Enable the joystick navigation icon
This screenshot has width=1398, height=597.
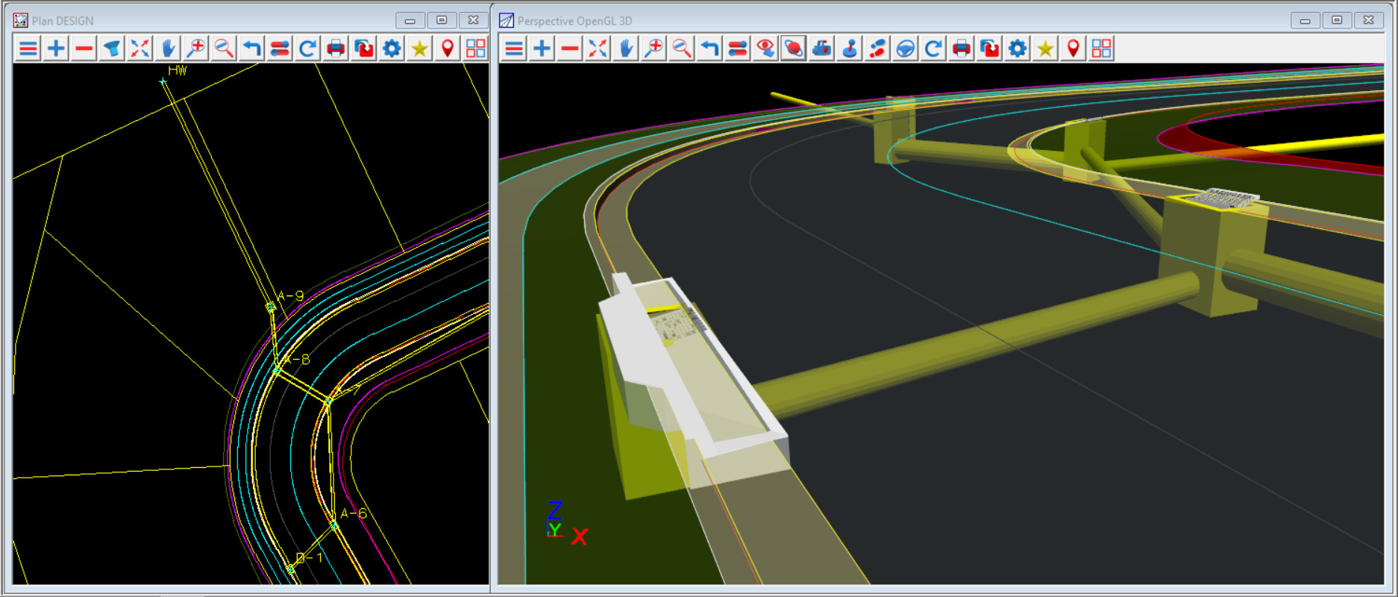coord(850,49)
